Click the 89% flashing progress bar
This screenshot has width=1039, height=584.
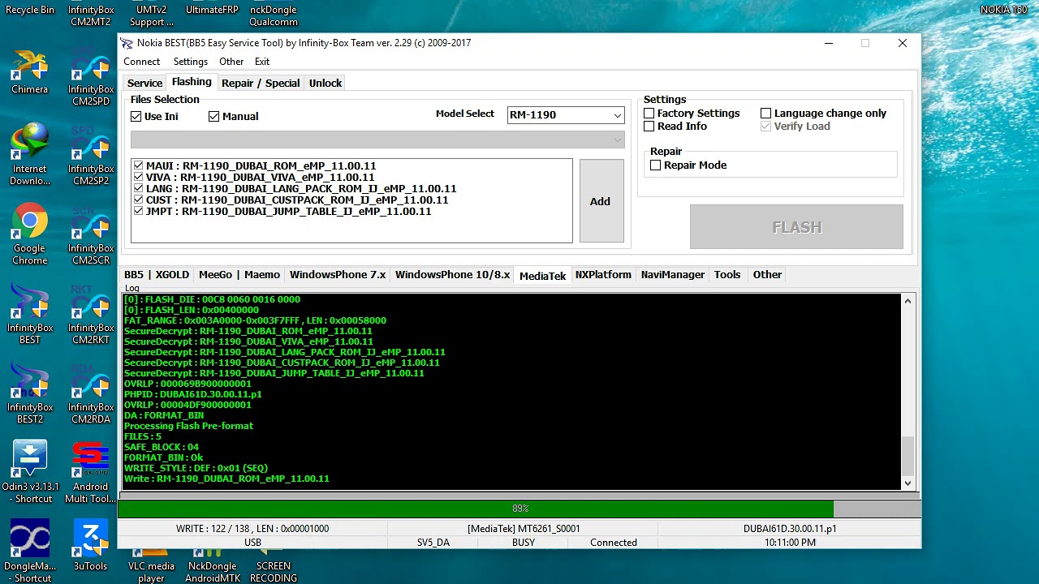tap(519, 509)
